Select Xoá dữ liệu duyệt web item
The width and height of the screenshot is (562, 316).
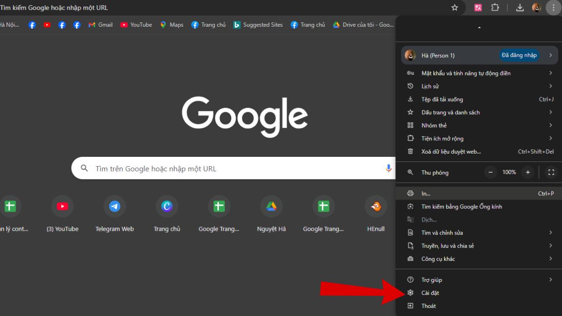[x=480, y=152]
